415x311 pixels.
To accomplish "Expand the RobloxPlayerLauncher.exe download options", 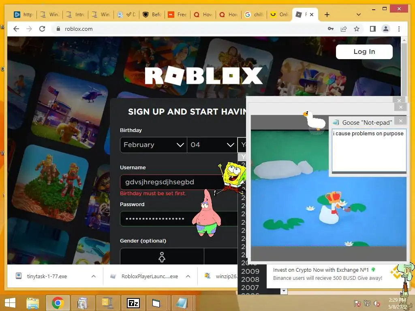I will click(x=188, y=276).
